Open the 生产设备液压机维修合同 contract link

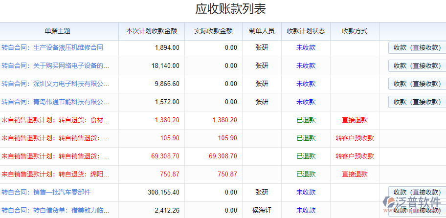click(52, 48)
